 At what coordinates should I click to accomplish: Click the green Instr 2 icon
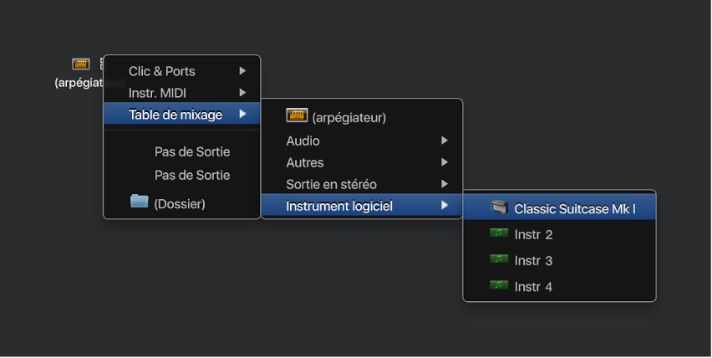point(499,233)
